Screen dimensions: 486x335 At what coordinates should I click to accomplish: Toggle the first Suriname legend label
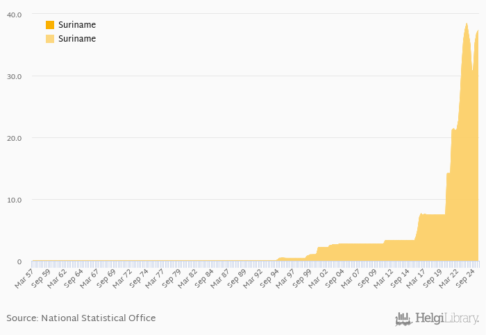click(x=77, y=25)
